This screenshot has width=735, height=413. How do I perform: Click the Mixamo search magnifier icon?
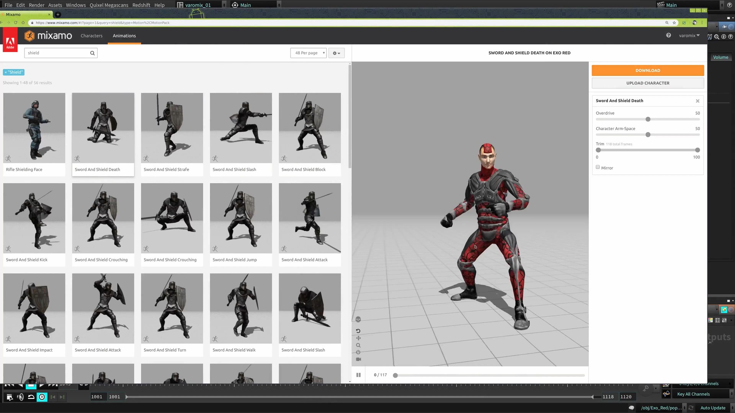pyautogui.click(x=92, y=53)
